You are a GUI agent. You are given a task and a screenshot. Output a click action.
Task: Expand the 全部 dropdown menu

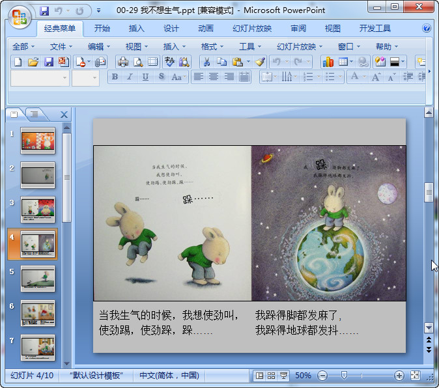(23, 46)
